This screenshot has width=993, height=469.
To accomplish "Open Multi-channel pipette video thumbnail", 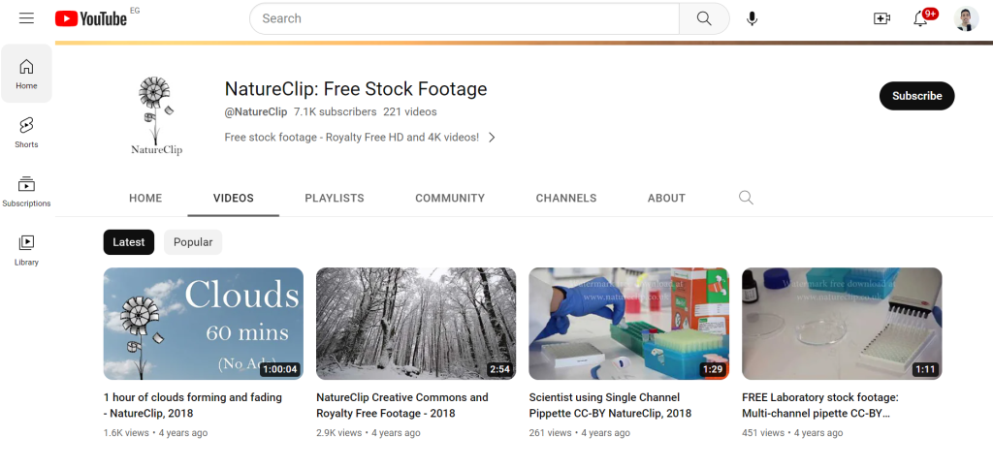I will click(842, 324).
